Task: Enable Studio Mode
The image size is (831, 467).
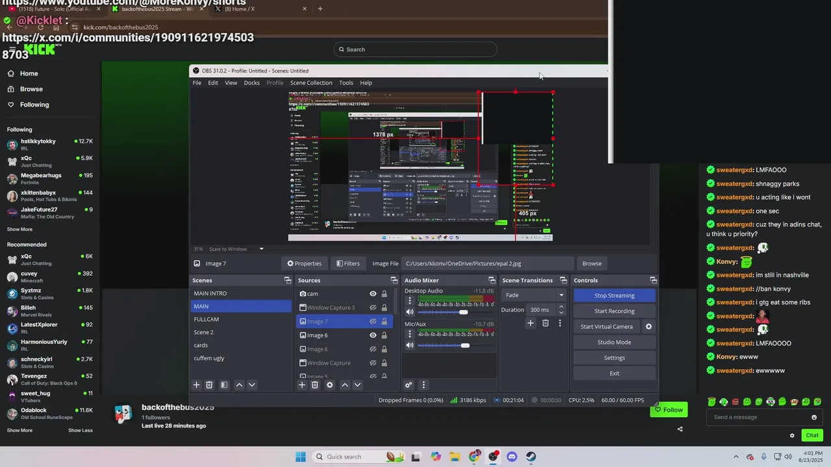Action: [614, 342]
